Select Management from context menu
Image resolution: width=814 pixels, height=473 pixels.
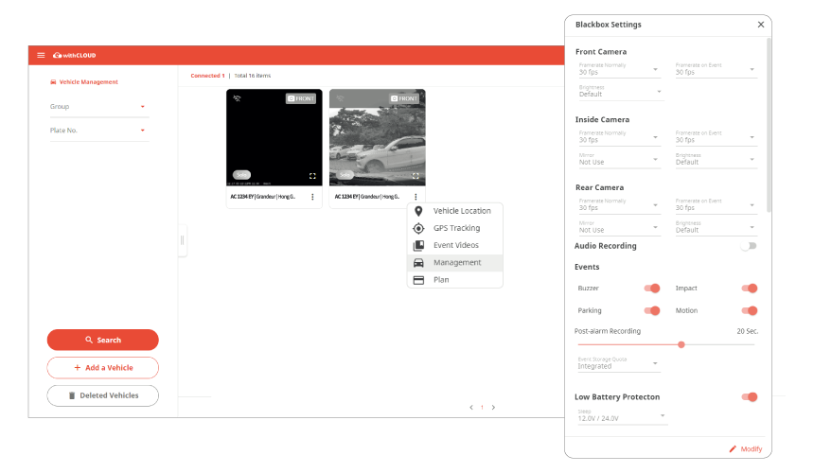point(456,263)
